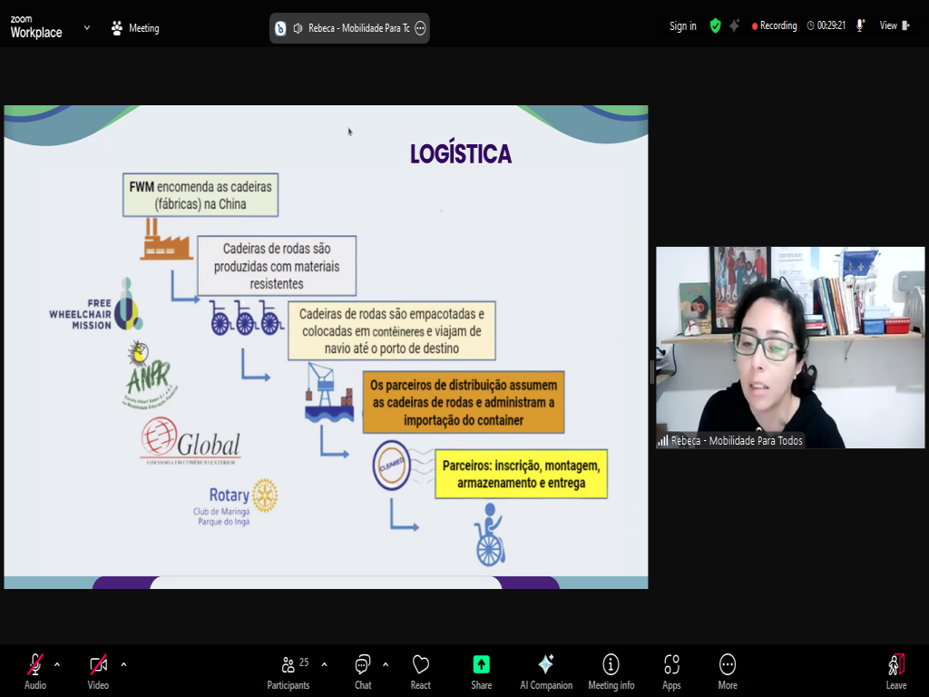Open the React heart menu
The width and height of the screenshot is (929, 697).
point(420,670)
